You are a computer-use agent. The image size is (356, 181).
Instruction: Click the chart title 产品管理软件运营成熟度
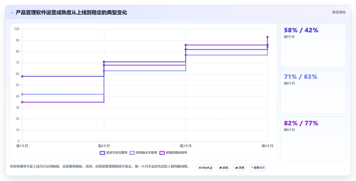(x=71, y=12)
